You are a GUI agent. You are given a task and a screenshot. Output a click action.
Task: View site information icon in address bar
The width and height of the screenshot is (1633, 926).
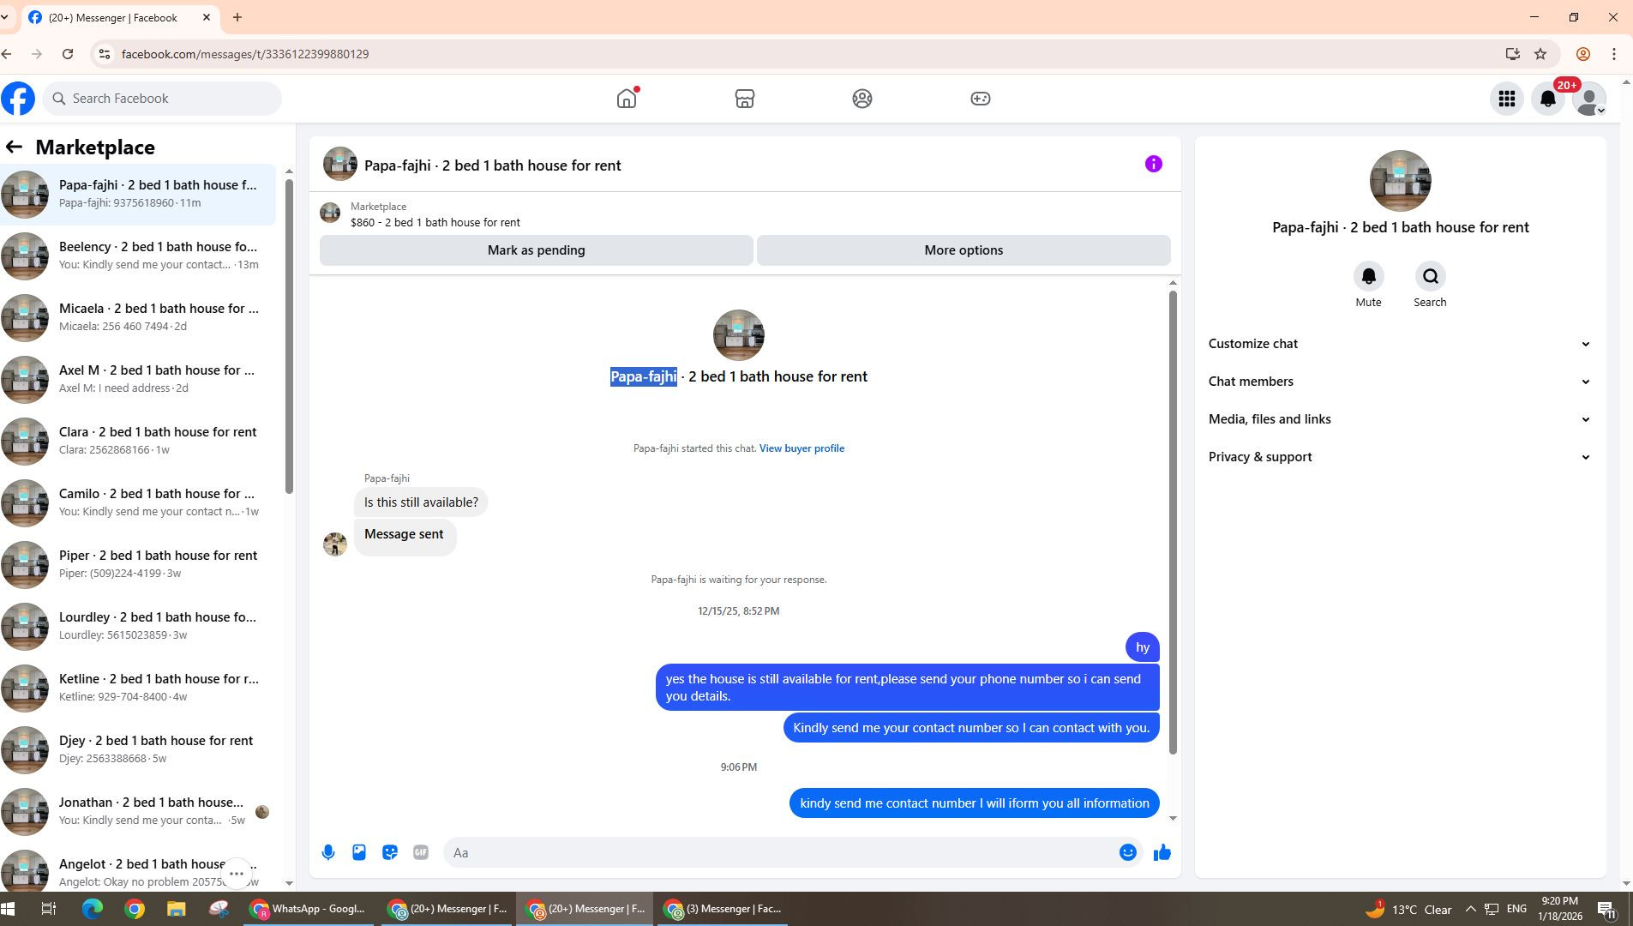(104, 54)
